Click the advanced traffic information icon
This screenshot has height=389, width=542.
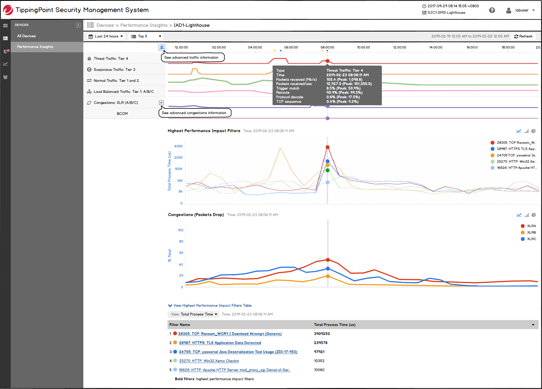click(x=162, y=47)
